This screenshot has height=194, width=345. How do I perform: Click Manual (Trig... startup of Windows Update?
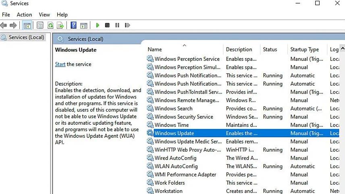(307, 133)
